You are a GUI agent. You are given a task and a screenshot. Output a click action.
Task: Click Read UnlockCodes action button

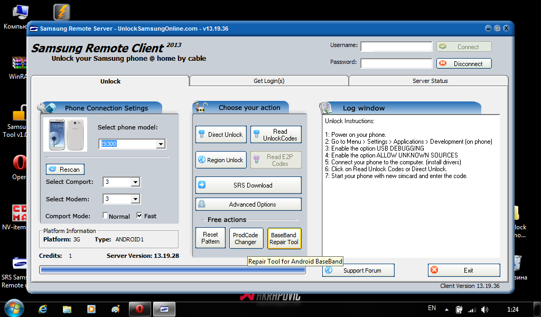click(x=276, y=135)
